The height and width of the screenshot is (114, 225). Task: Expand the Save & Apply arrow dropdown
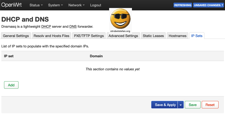(180, 105)
